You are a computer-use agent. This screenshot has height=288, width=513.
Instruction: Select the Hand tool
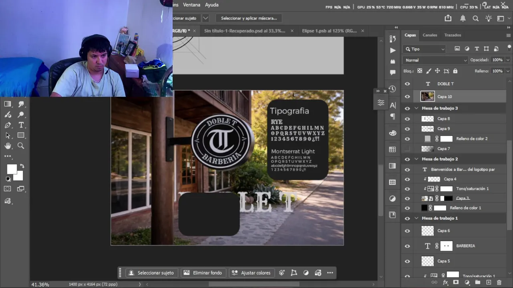[x=8, y=146]
